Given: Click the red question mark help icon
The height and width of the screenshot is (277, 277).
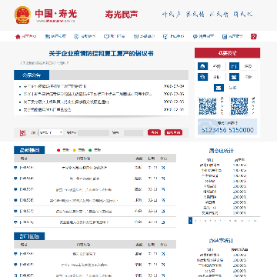Looking at the screenshot, I should pos(254,36).
